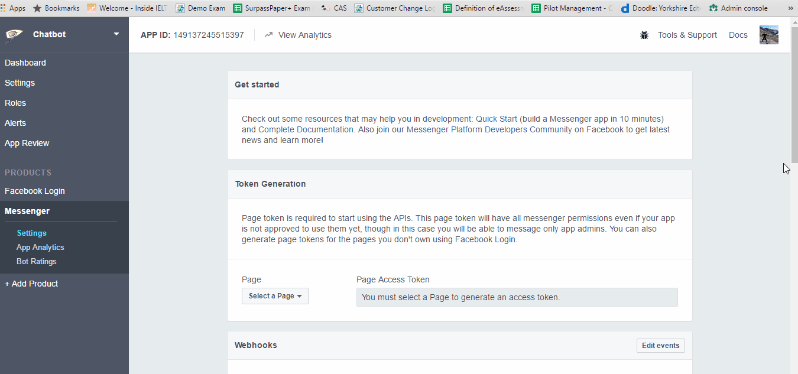Select Facebook Login product
The image size is (798, 374).
[35, 191]
